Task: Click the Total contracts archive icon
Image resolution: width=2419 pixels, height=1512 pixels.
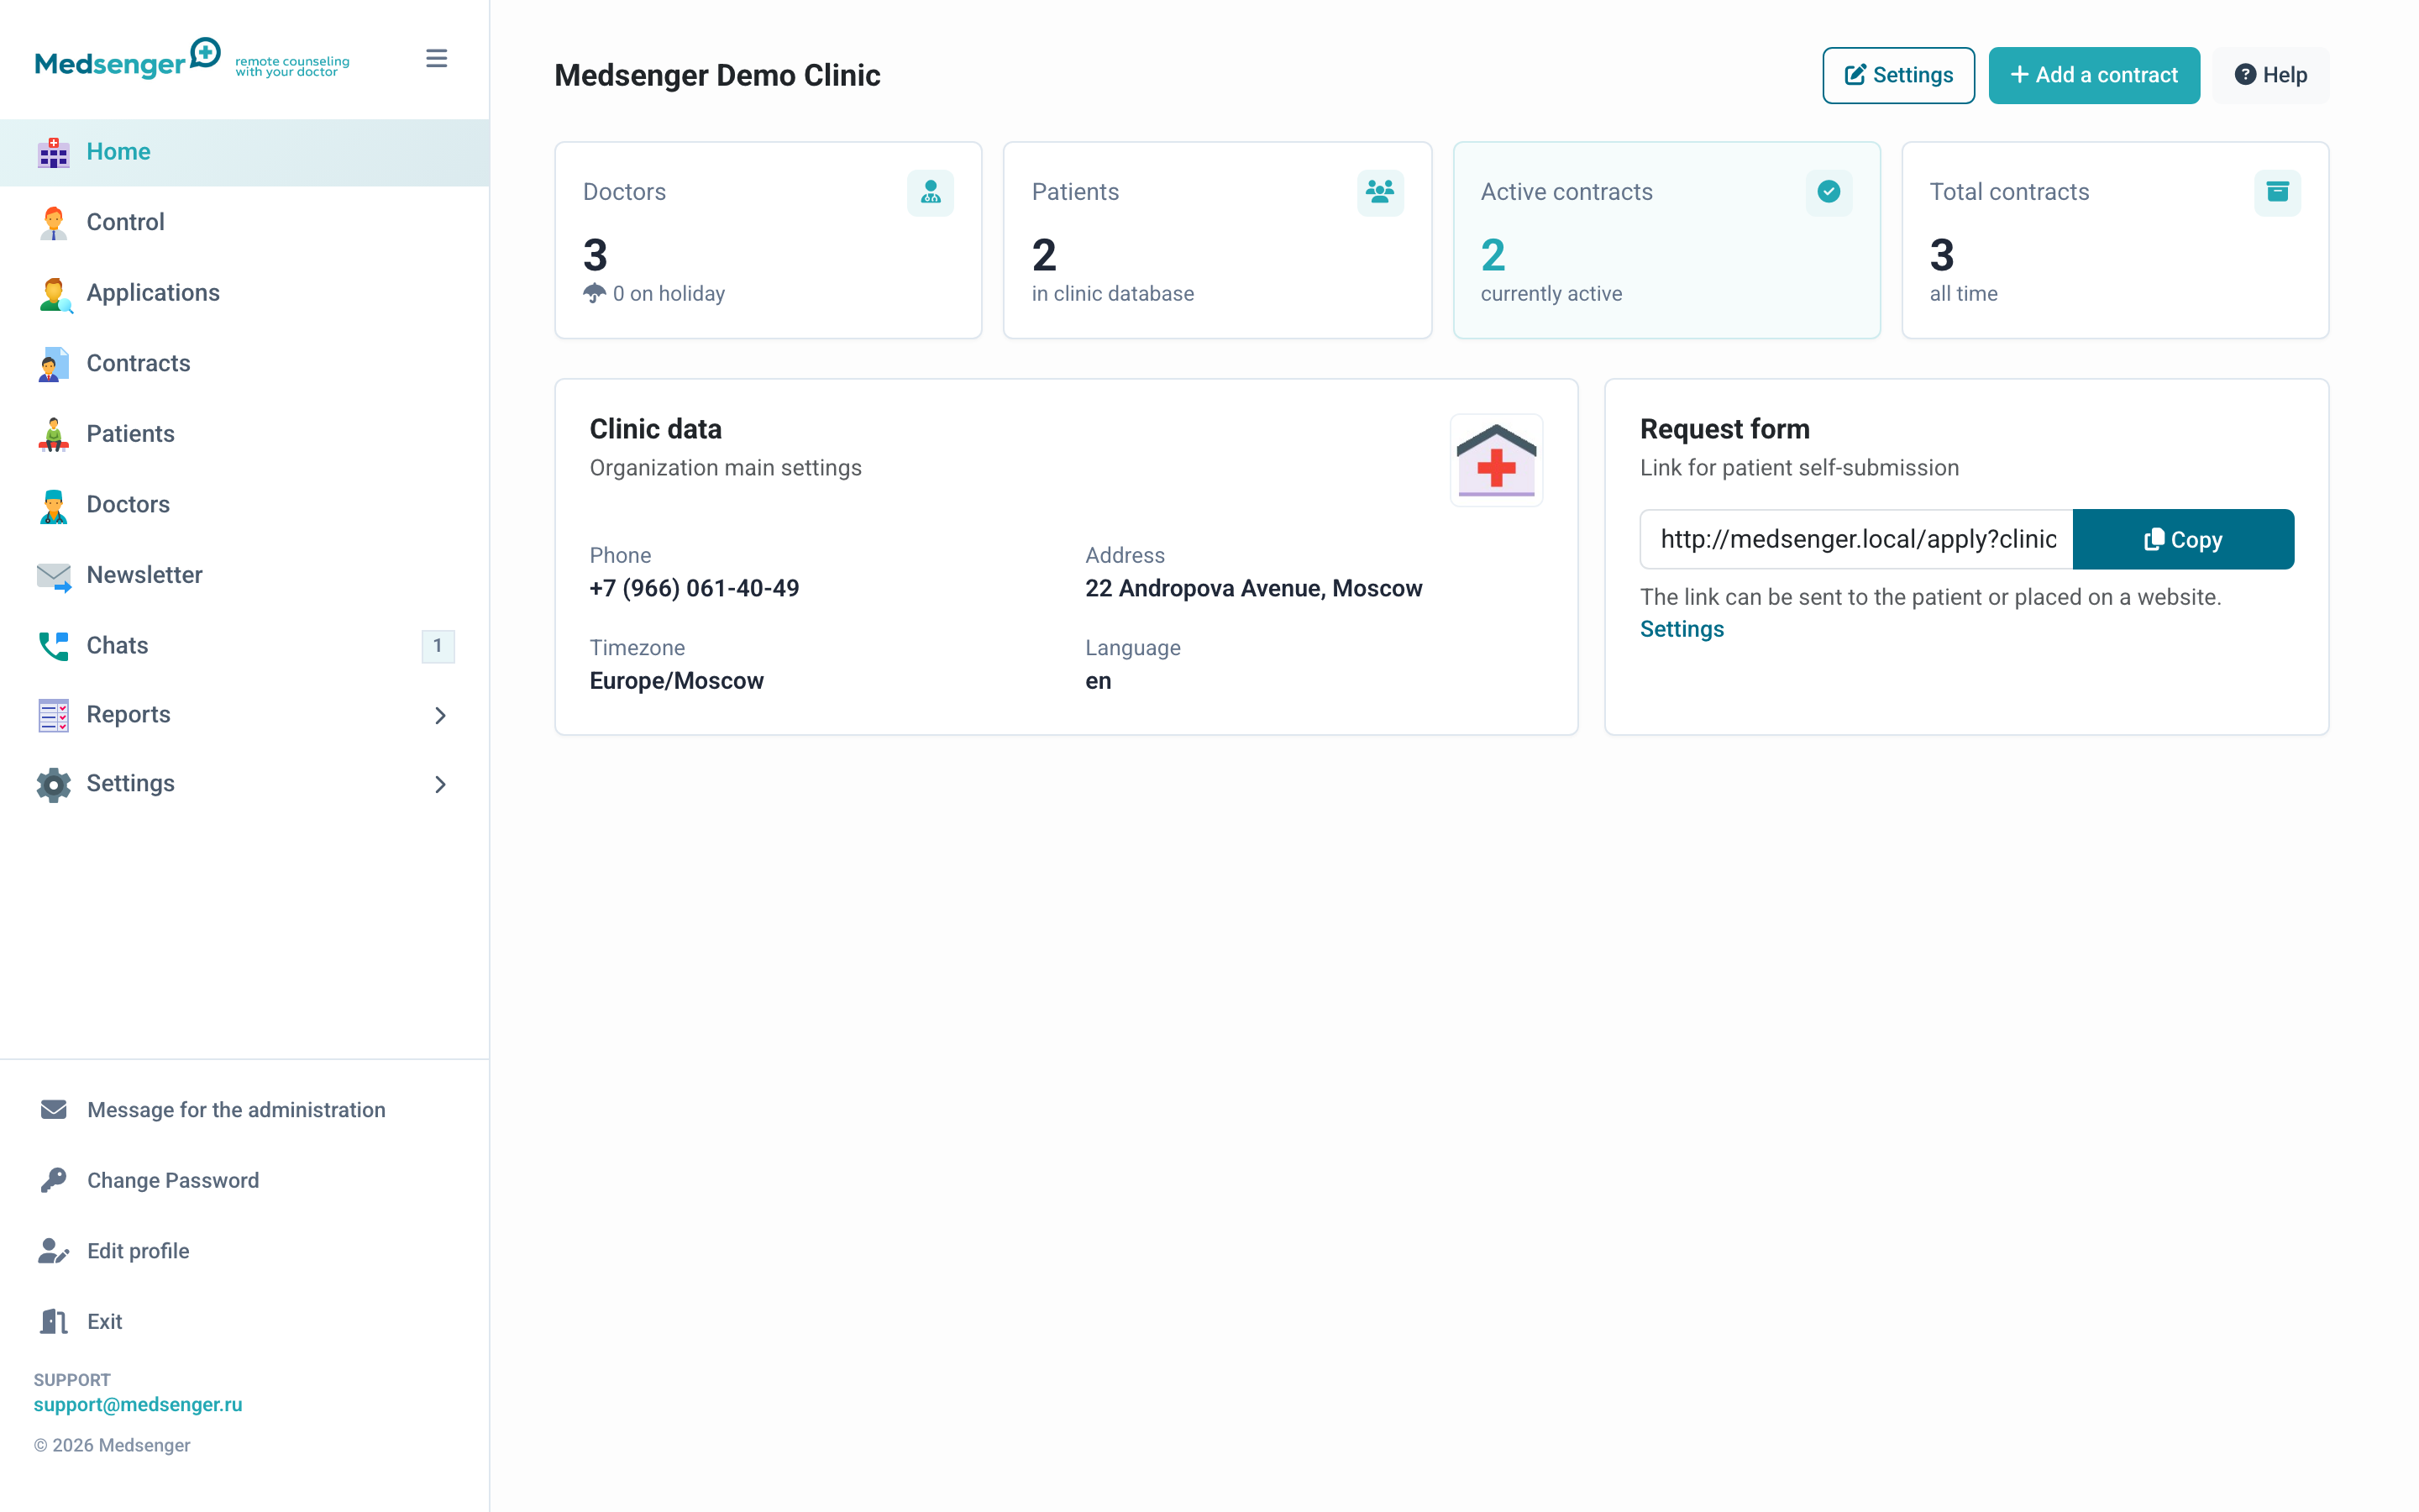Action: click(2277, 192)
